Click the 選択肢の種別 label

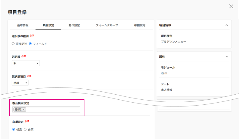pyautogui.click(x=20, y=36)
